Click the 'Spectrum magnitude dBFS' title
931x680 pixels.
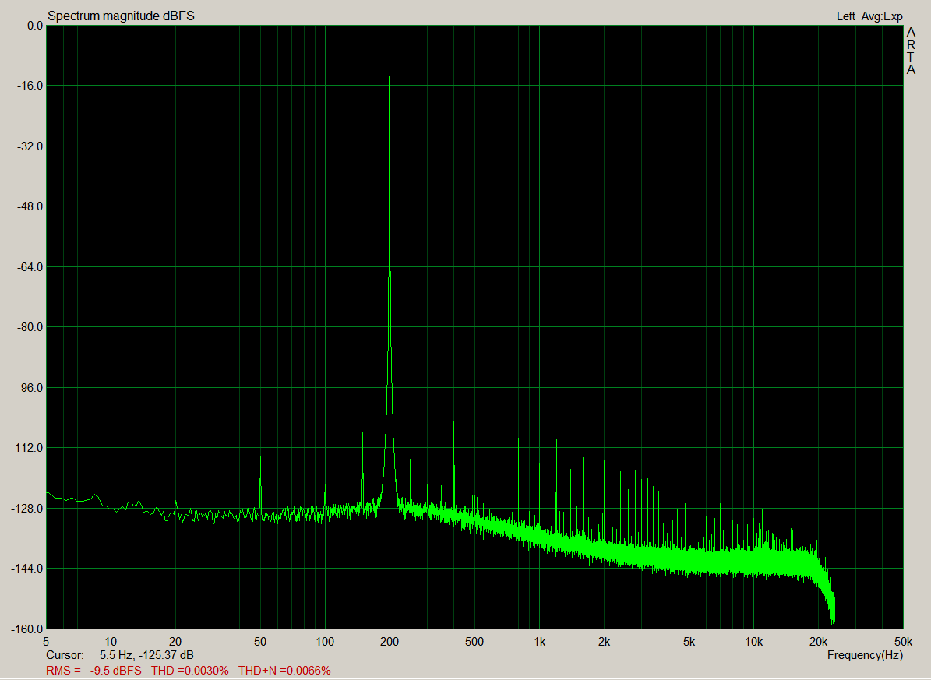pyautogui.click(x=121, y=16)
